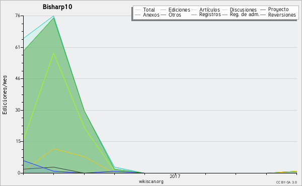Click the 61 y-axis value

pos(18,47)
